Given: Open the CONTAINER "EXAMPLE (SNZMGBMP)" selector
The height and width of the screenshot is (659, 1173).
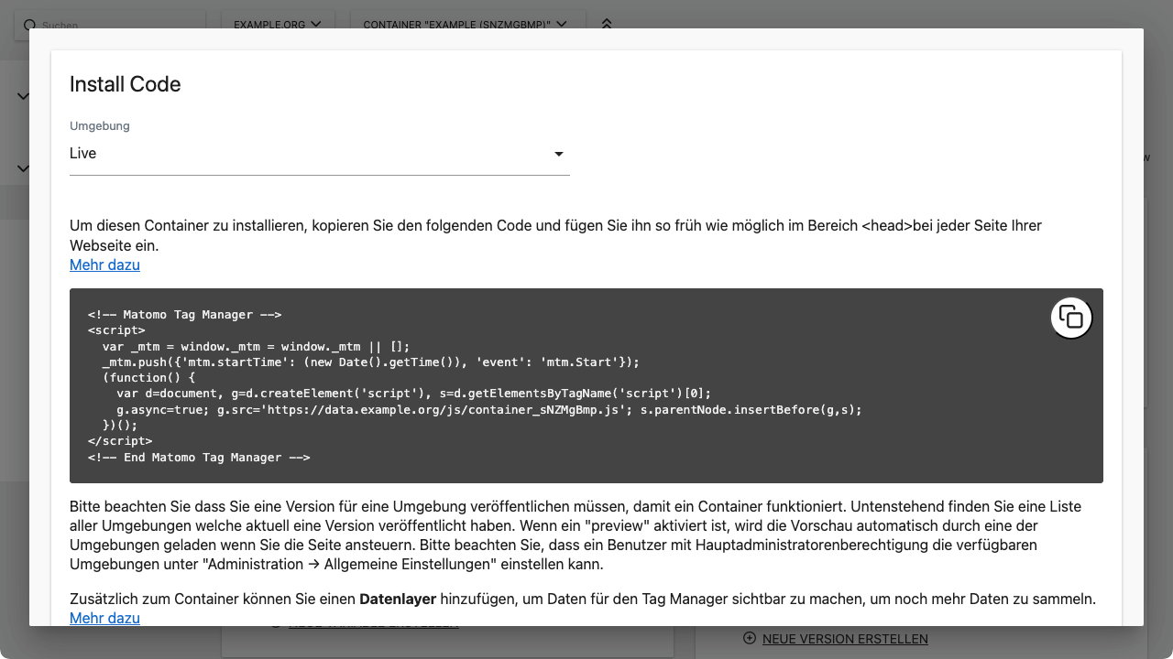Looking at the screenshot, I should [x=466, y=24].
